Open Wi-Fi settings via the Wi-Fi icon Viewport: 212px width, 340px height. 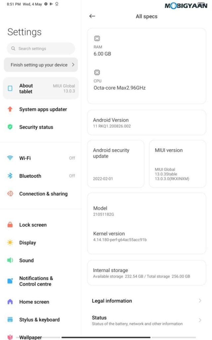pyautogui.click(x=10, y=158)
